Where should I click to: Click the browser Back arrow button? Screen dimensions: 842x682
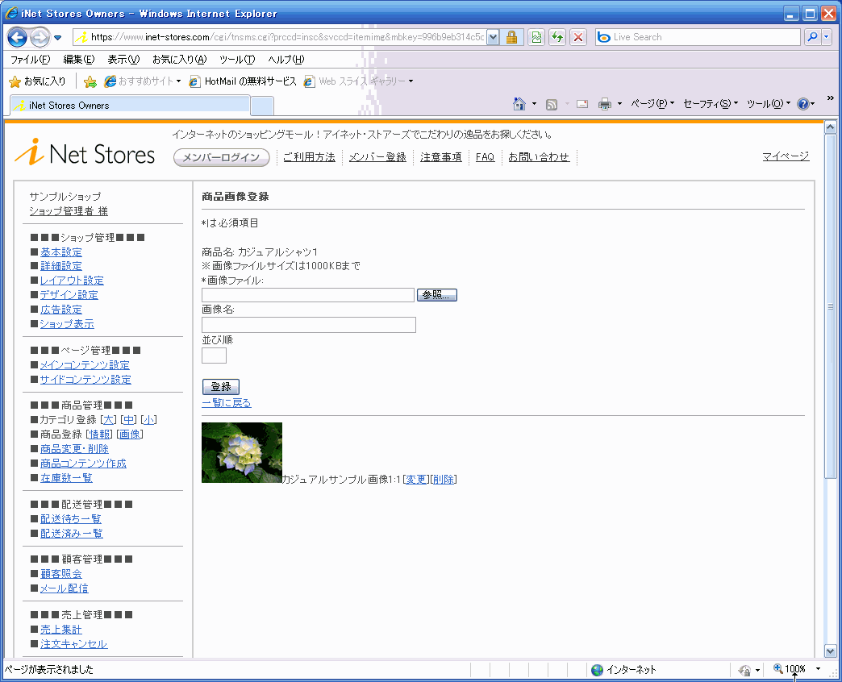pyautogui.click(x=18, y=37)
